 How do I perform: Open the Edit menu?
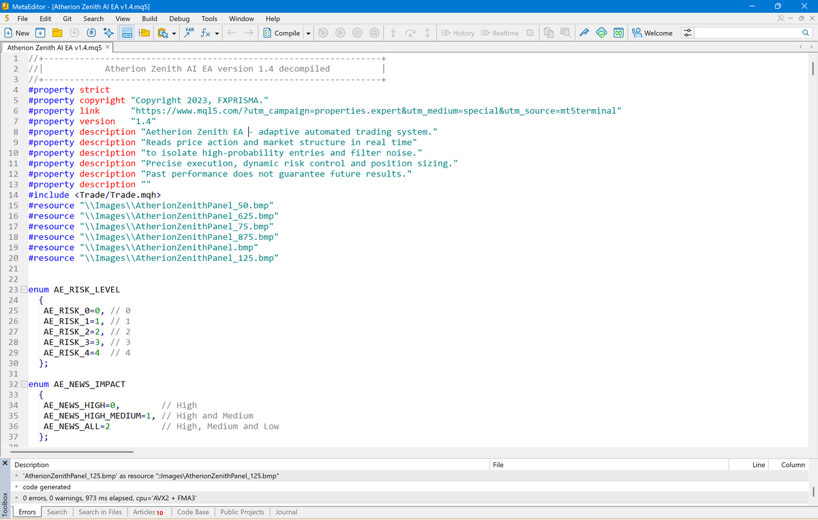click(x=46, y=18)
